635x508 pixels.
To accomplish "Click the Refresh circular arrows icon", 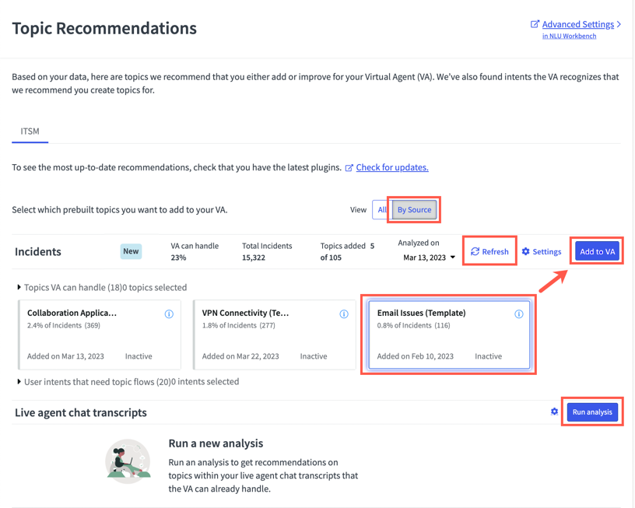I will tap(475, 251).
